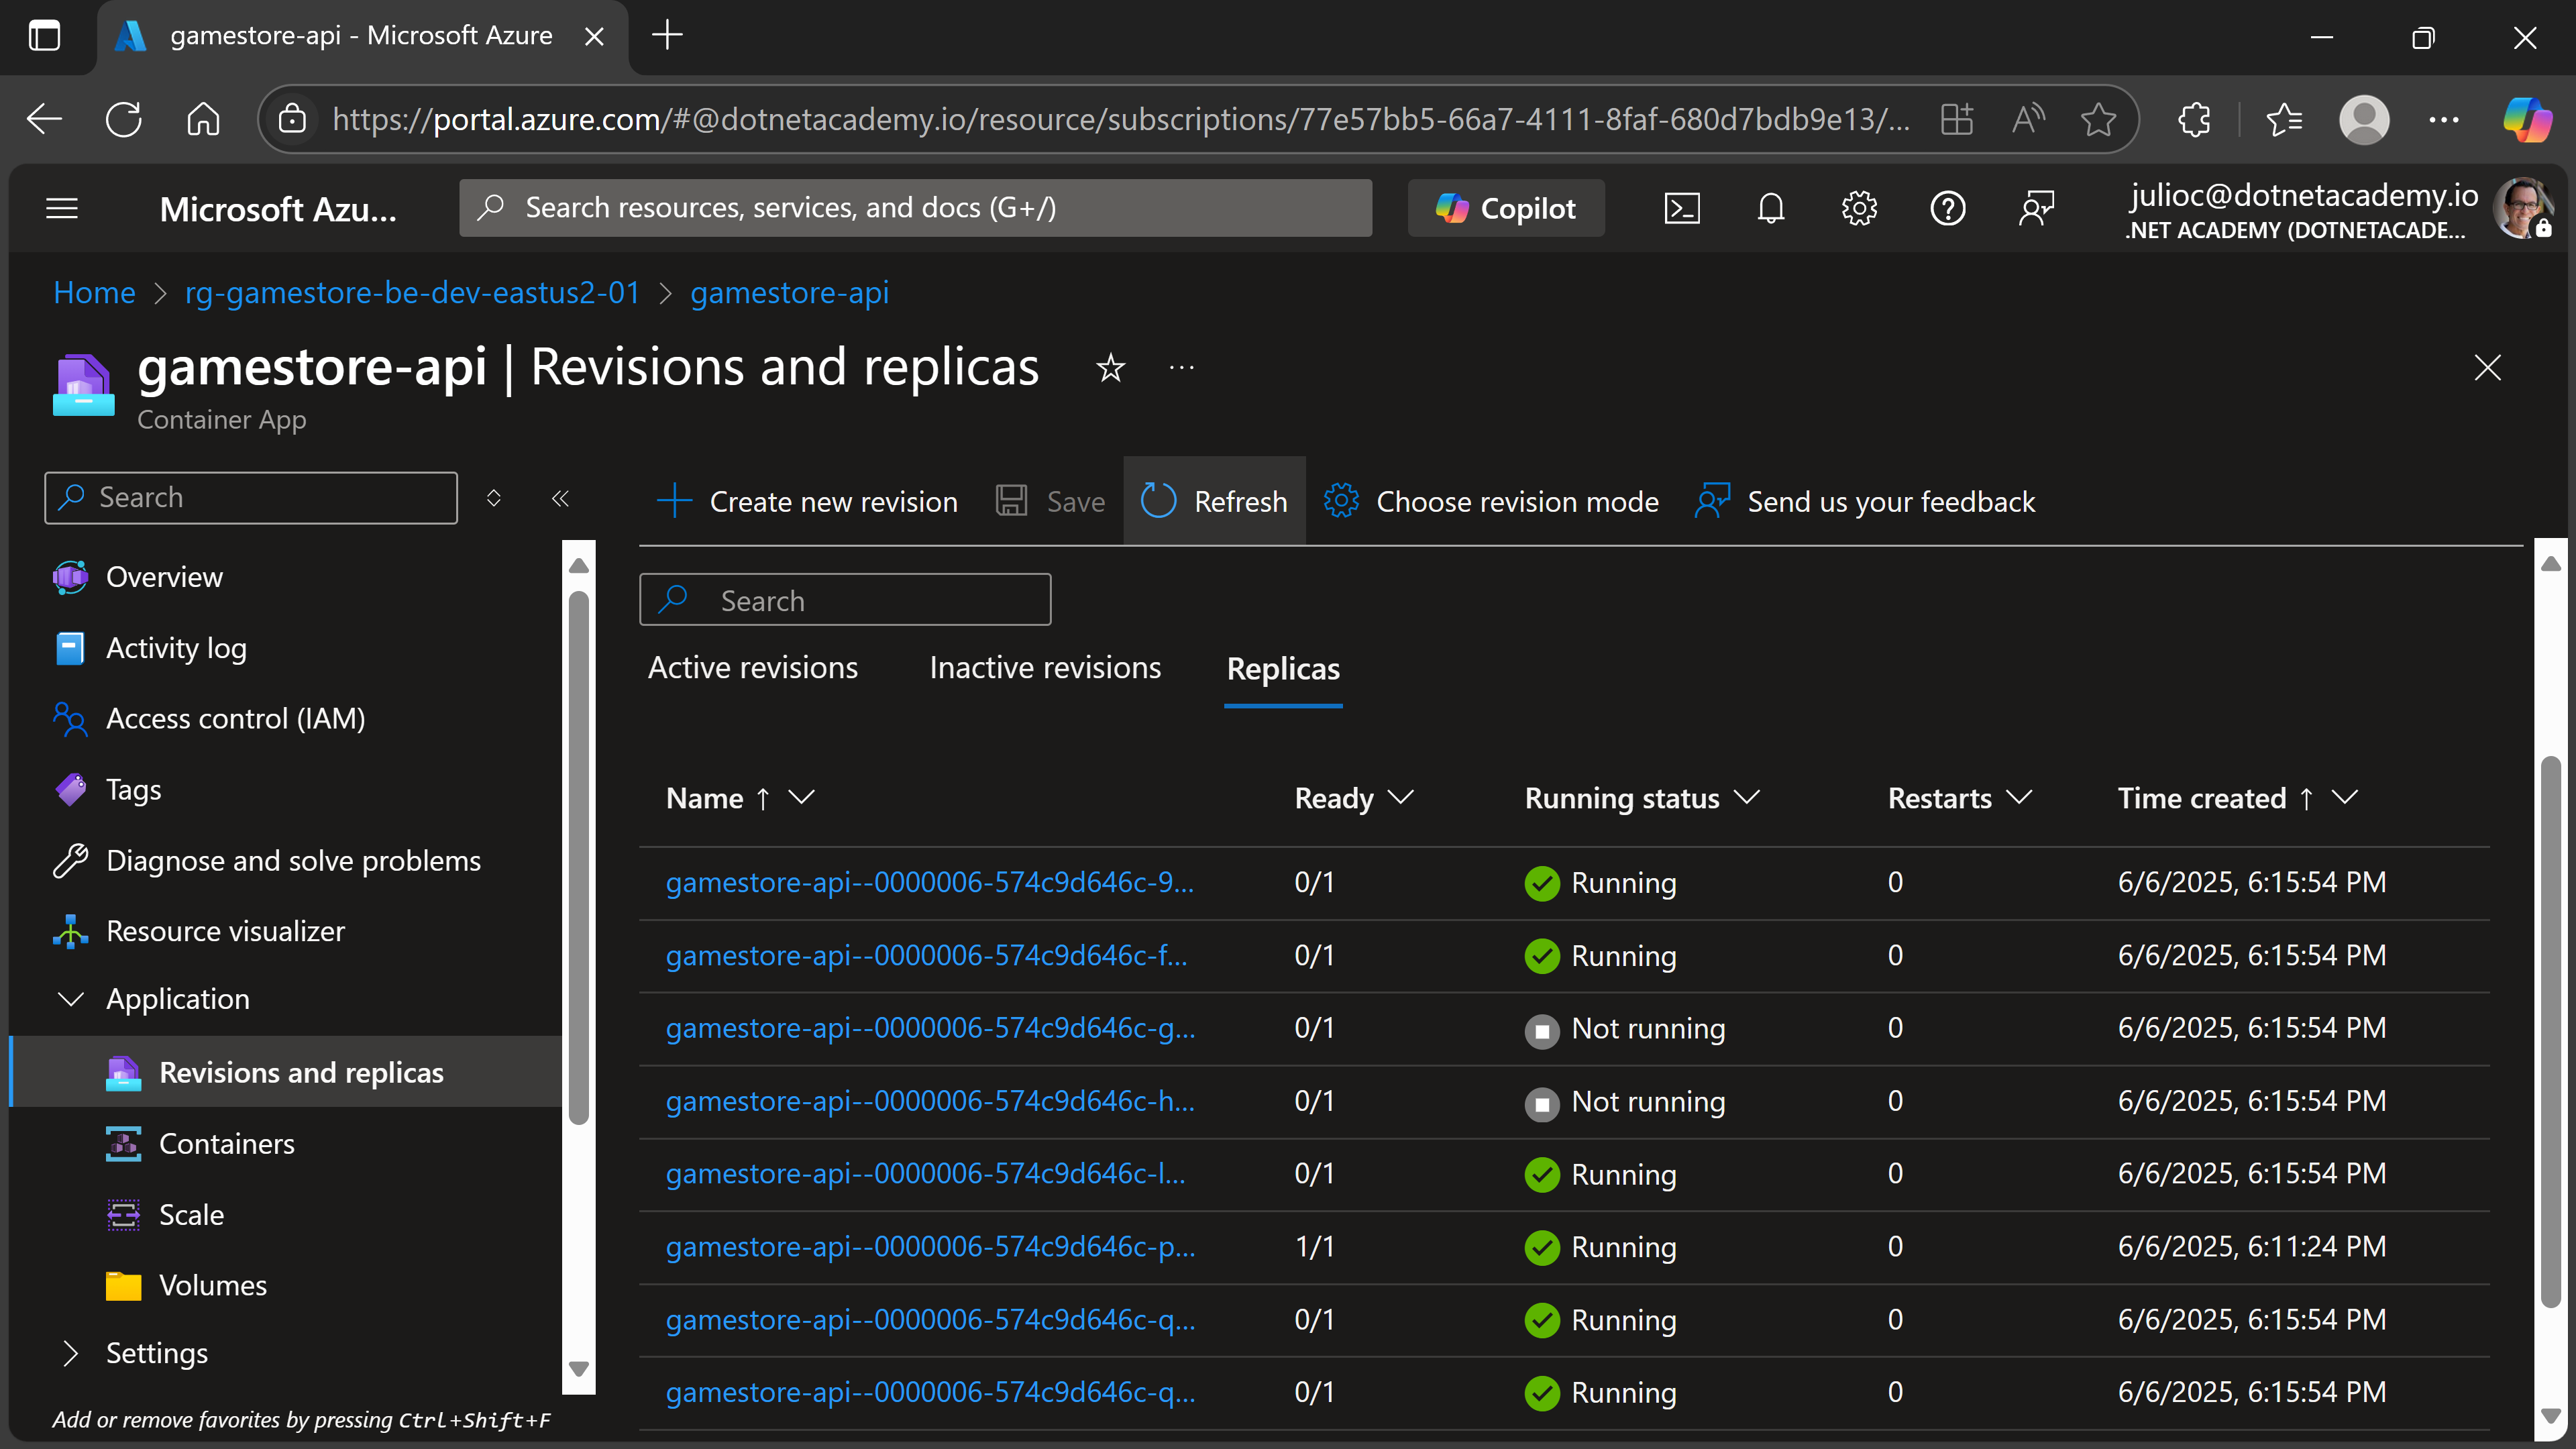The height and width of the screenshot is (1449, 2576).
Task: Favorite the gamestore-api page star
Action: [1111, 368]
